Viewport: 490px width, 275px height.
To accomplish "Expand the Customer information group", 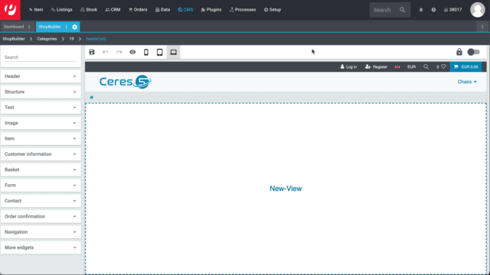I will tap(41, 154).
